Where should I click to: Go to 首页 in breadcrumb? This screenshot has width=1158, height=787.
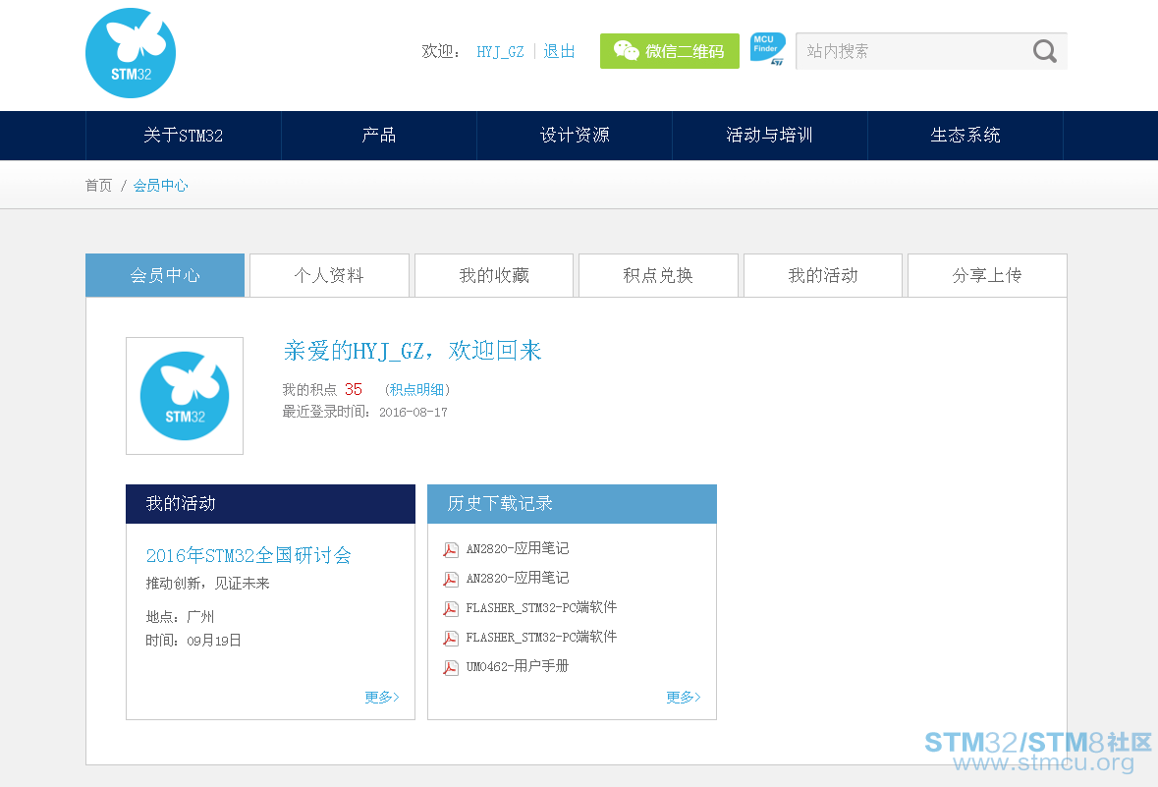(x=98, y=186)
